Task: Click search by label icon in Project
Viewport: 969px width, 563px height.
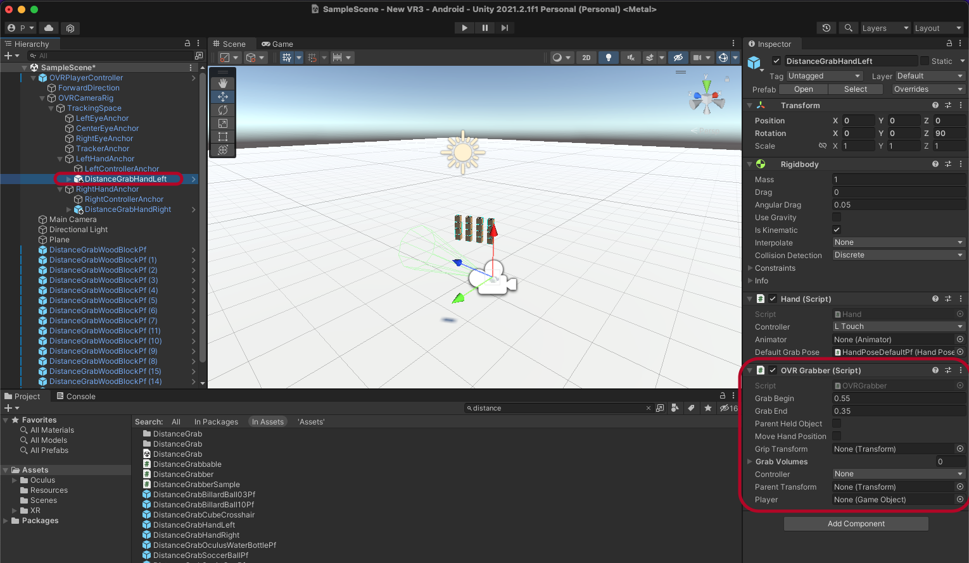Action: tap(691, 408)
